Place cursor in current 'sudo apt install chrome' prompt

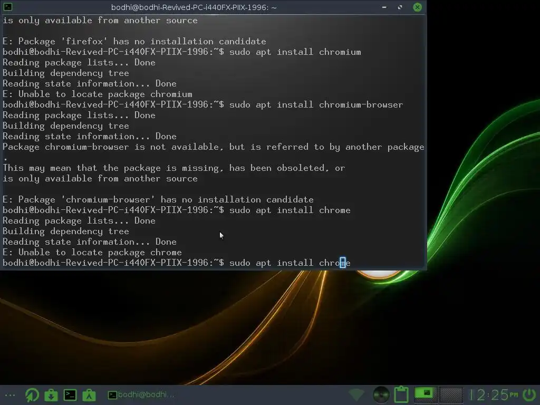(x=290, y=263)
